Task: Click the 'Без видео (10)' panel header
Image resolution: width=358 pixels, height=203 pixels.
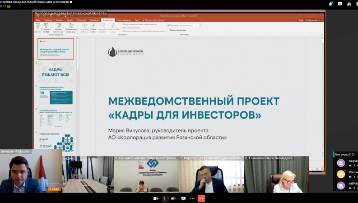Action: click(x=344, y=154)
